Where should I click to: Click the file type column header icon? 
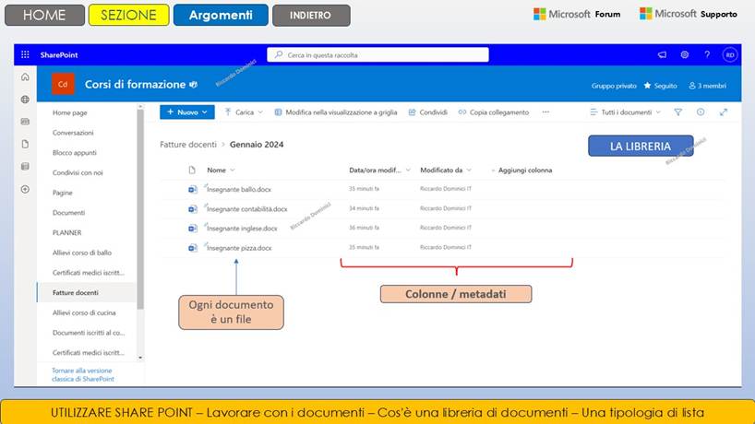tap(192, 170)
